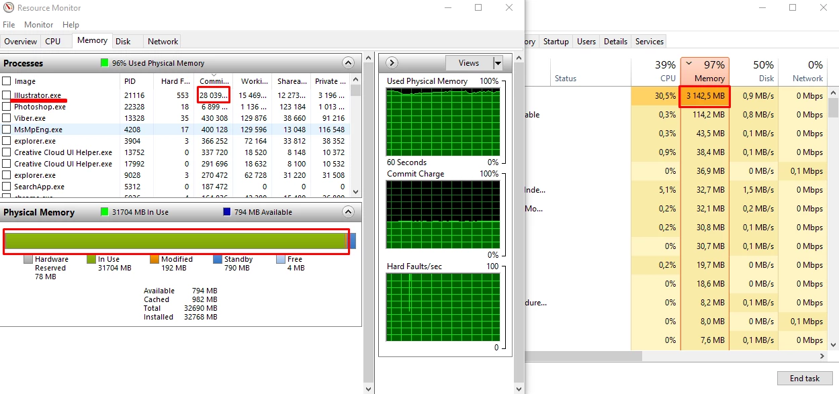839x394 pixels.
Task: Collapse the graphs pane with the arrow button
Action: pos(392,63)
